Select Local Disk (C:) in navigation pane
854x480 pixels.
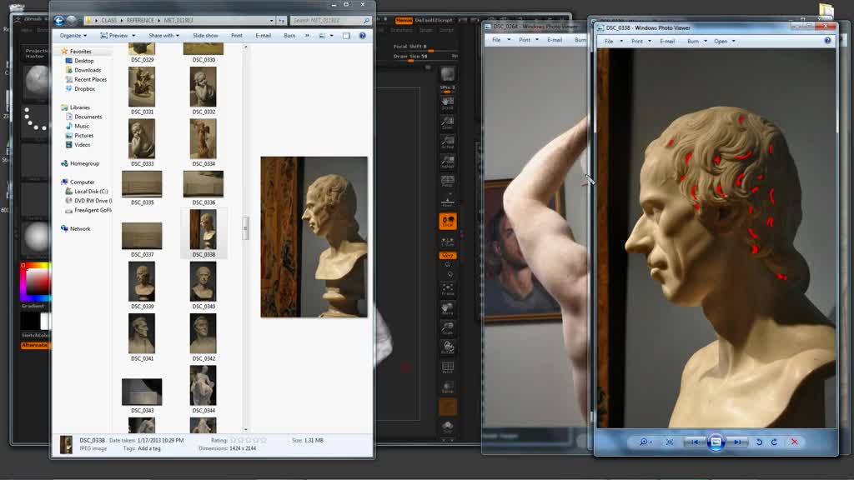coord(91,192)
